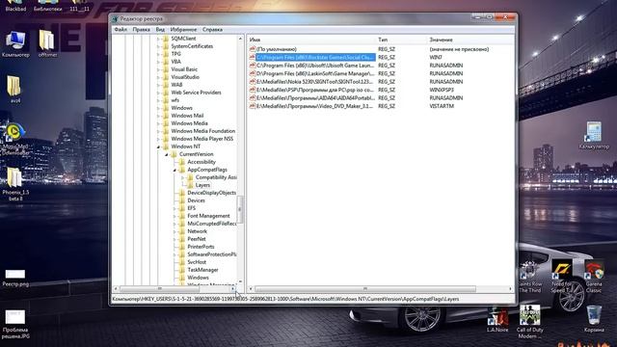Expand the Network tree node
The width and height of the screenshot is (617, 347).
click(174, 231)
